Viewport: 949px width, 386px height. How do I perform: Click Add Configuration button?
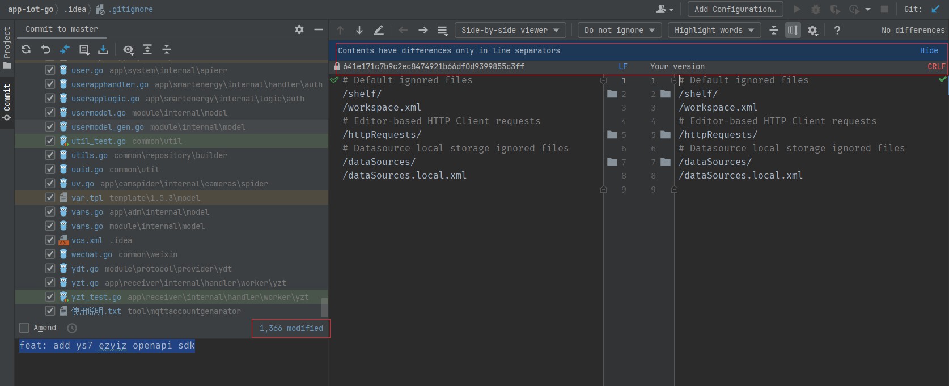point(735,9)
